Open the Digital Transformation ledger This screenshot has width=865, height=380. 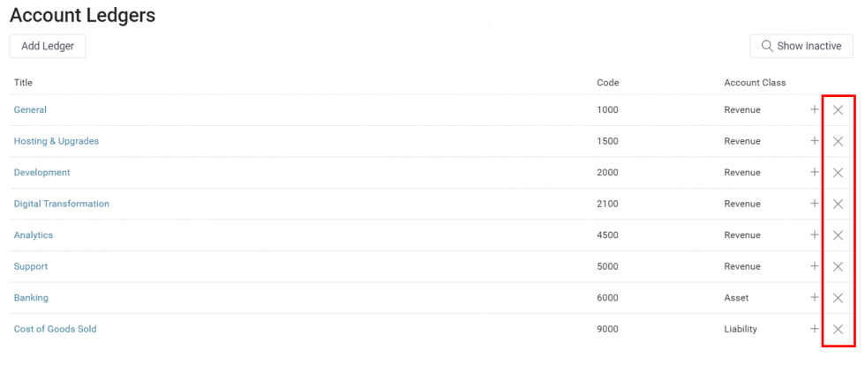point(62,204)
